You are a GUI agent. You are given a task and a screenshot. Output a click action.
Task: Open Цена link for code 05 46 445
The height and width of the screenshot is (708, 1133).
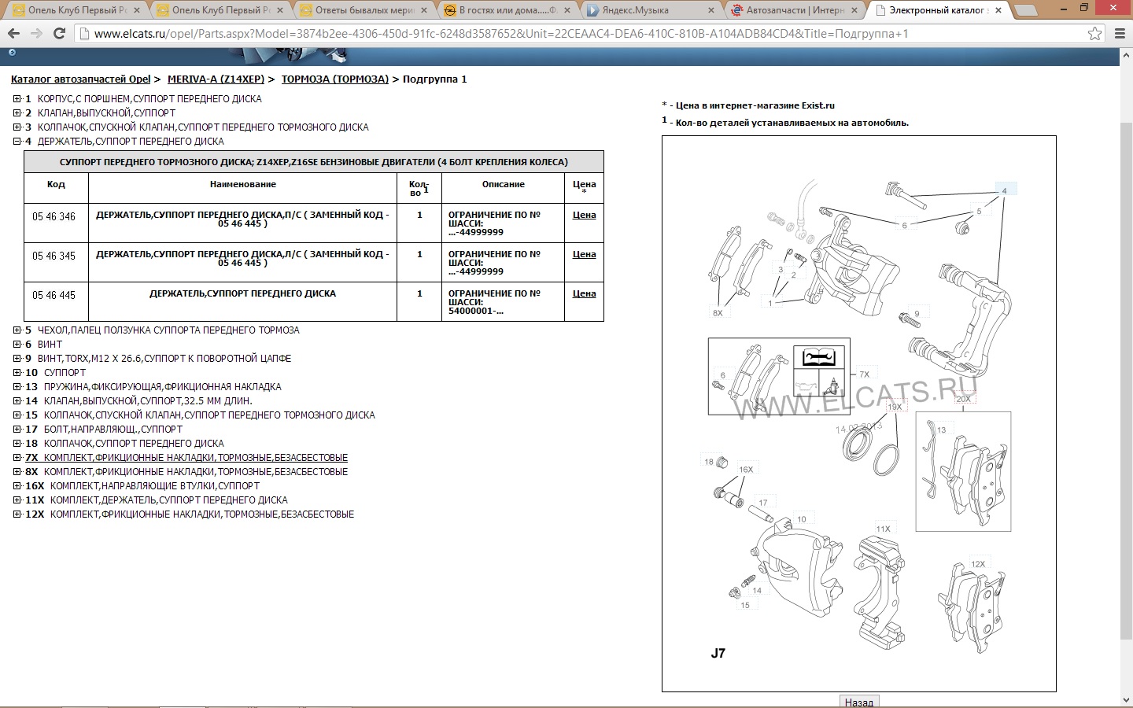coord(584,293)
